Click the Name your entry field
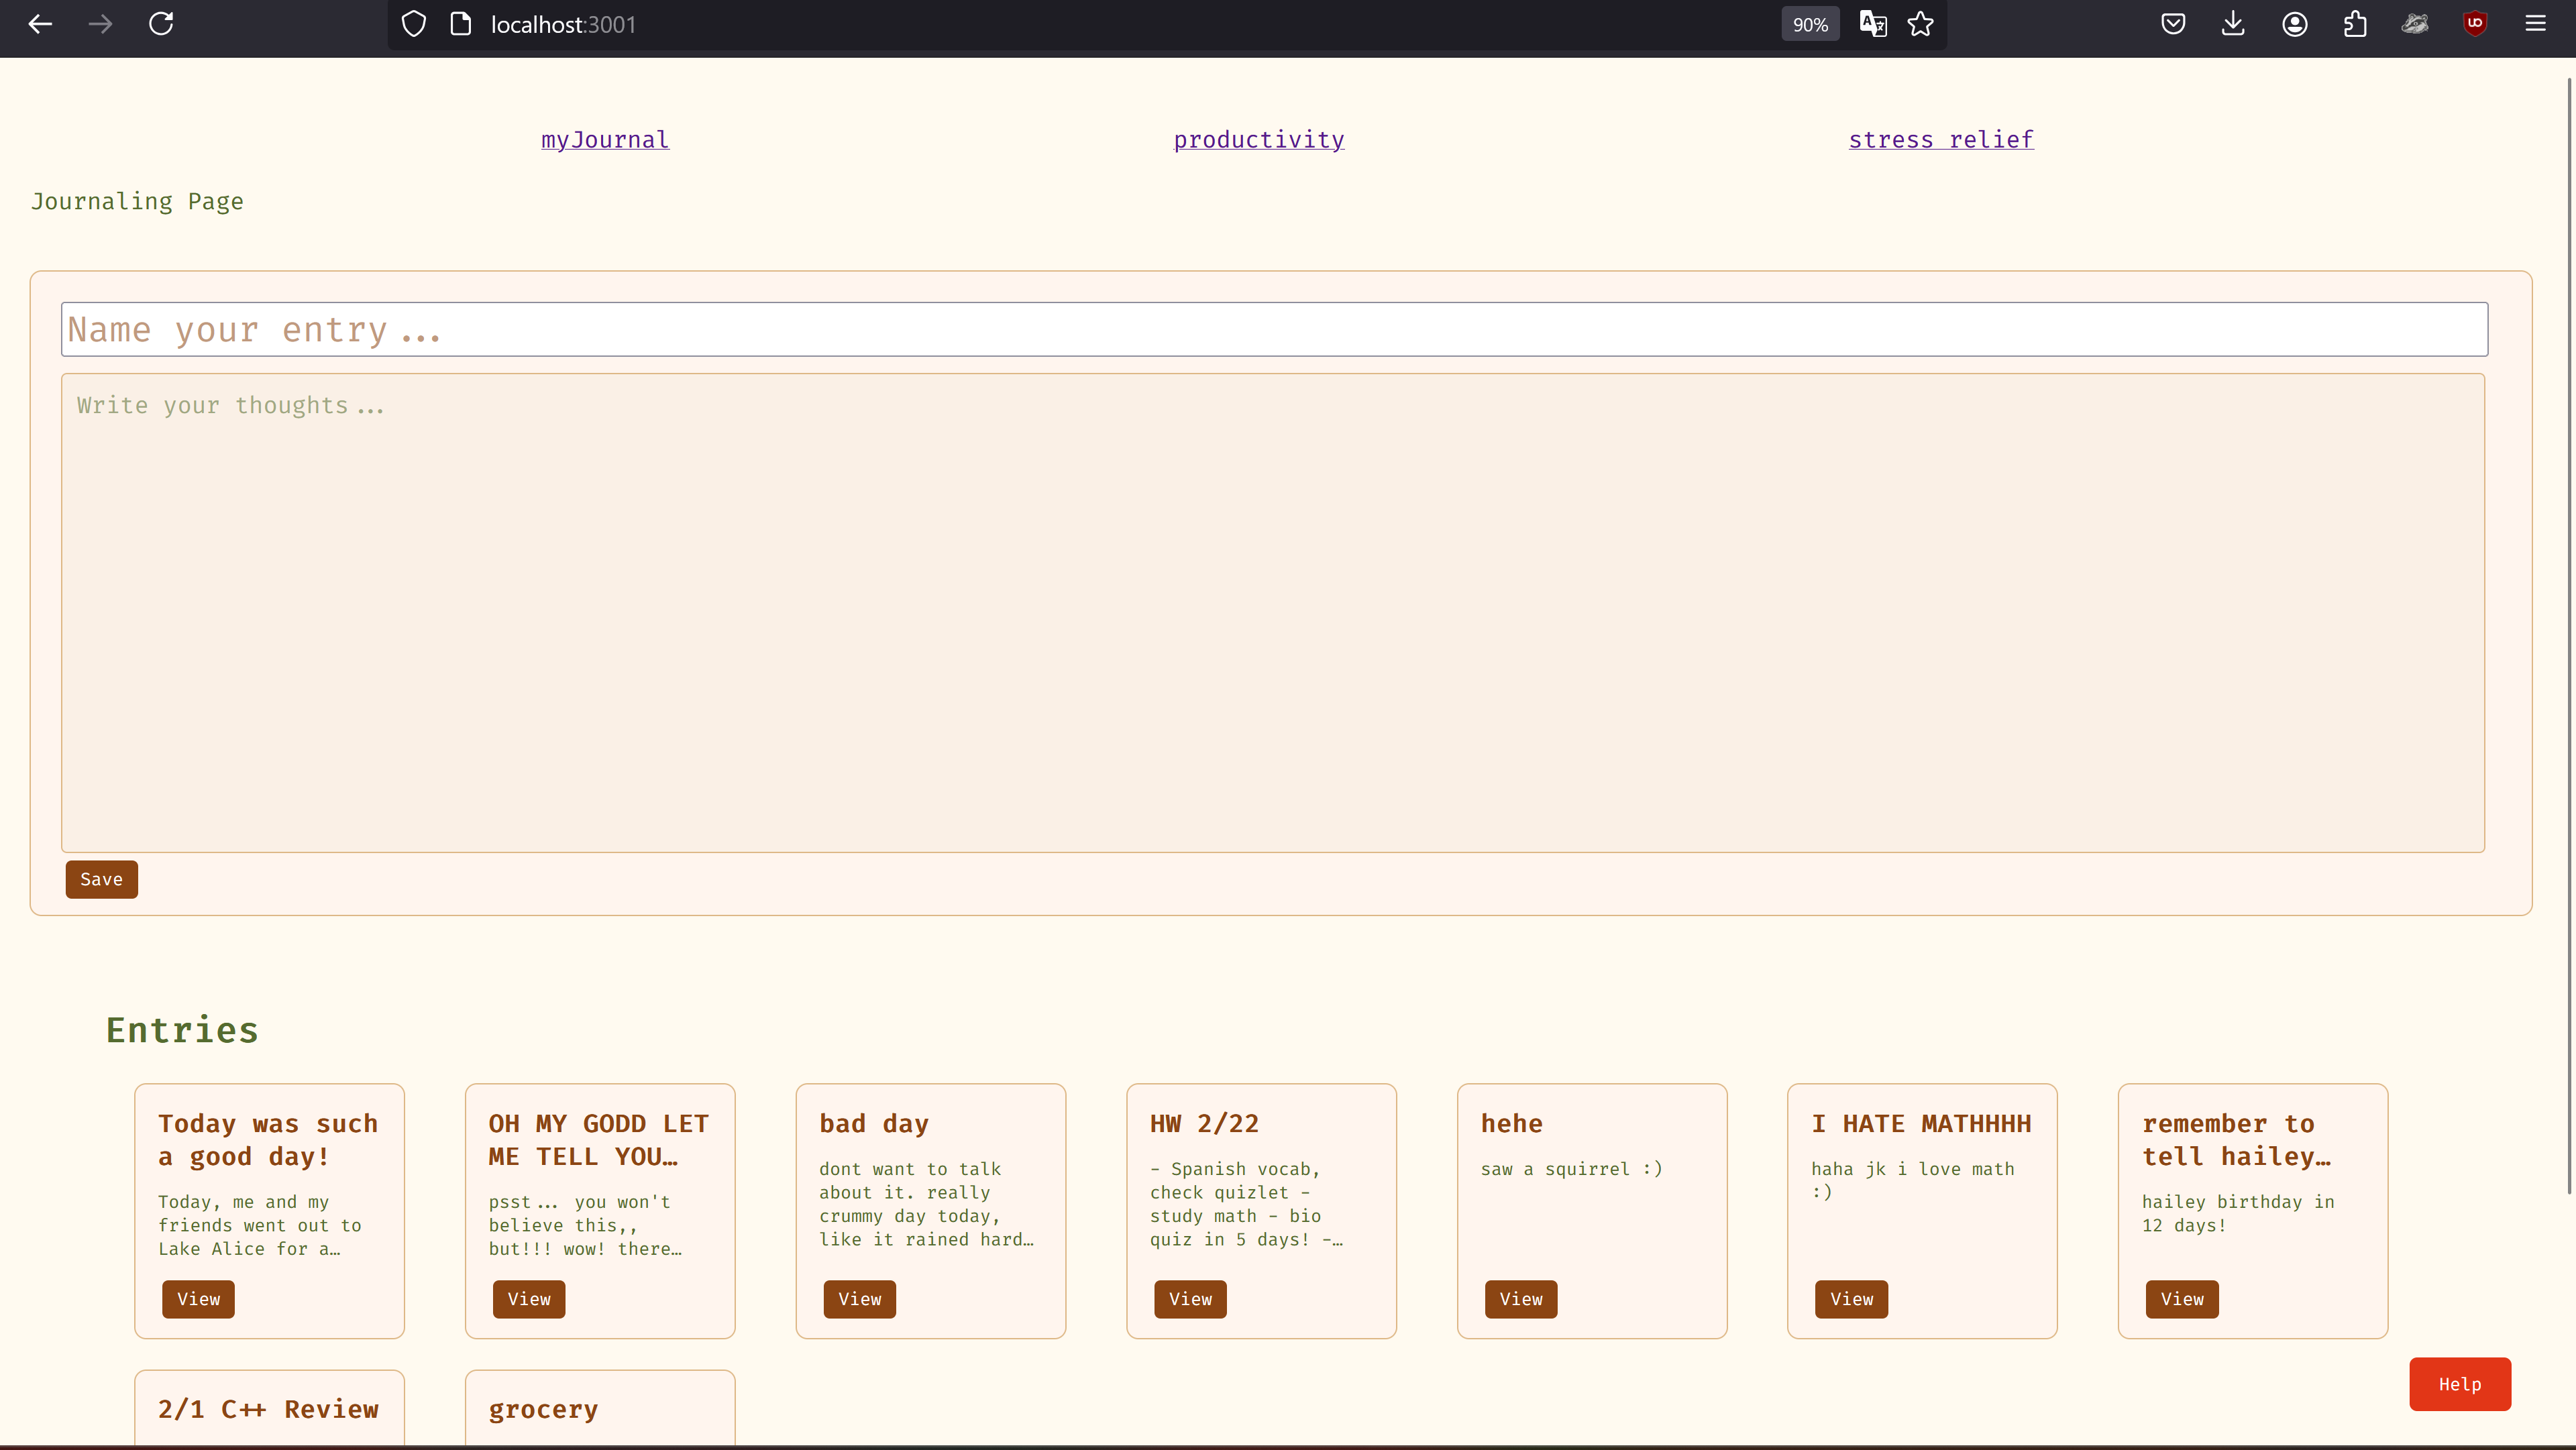Screen dimensions: 2576x1450 1274,329
